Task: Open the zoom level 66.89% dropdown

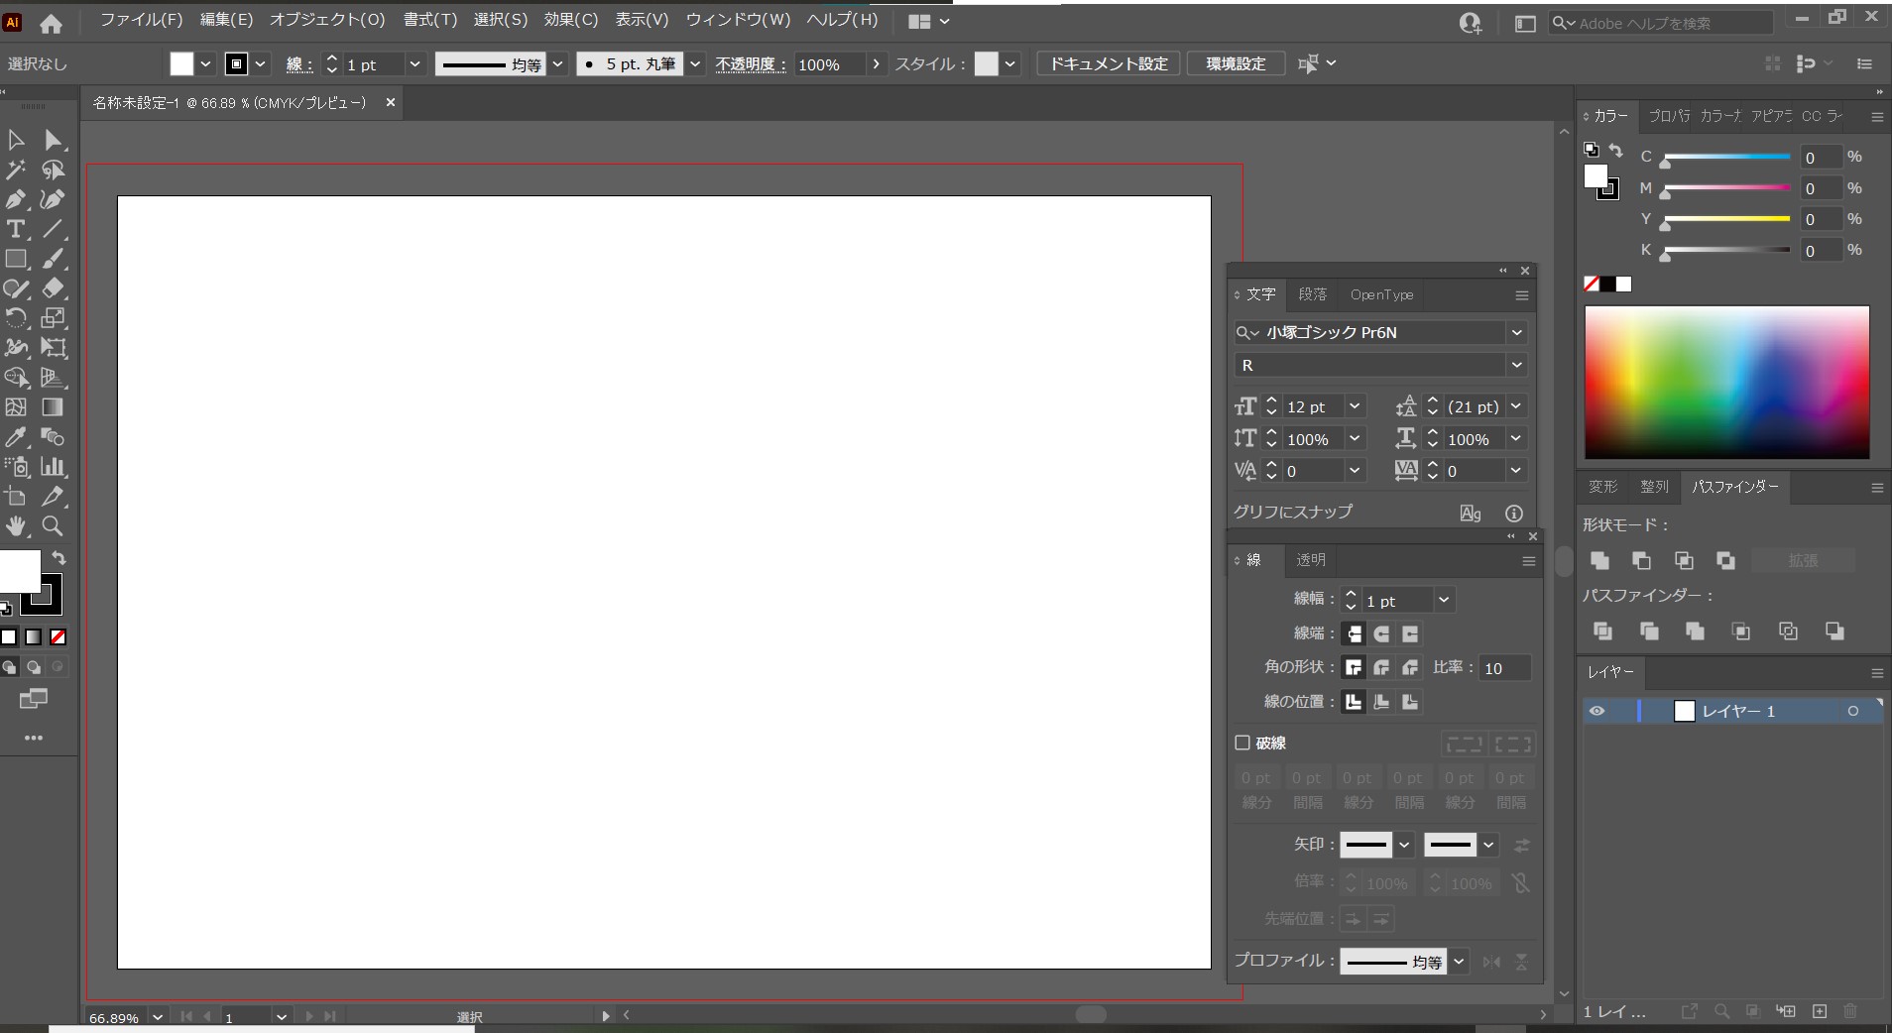Action: (158, 1017)
